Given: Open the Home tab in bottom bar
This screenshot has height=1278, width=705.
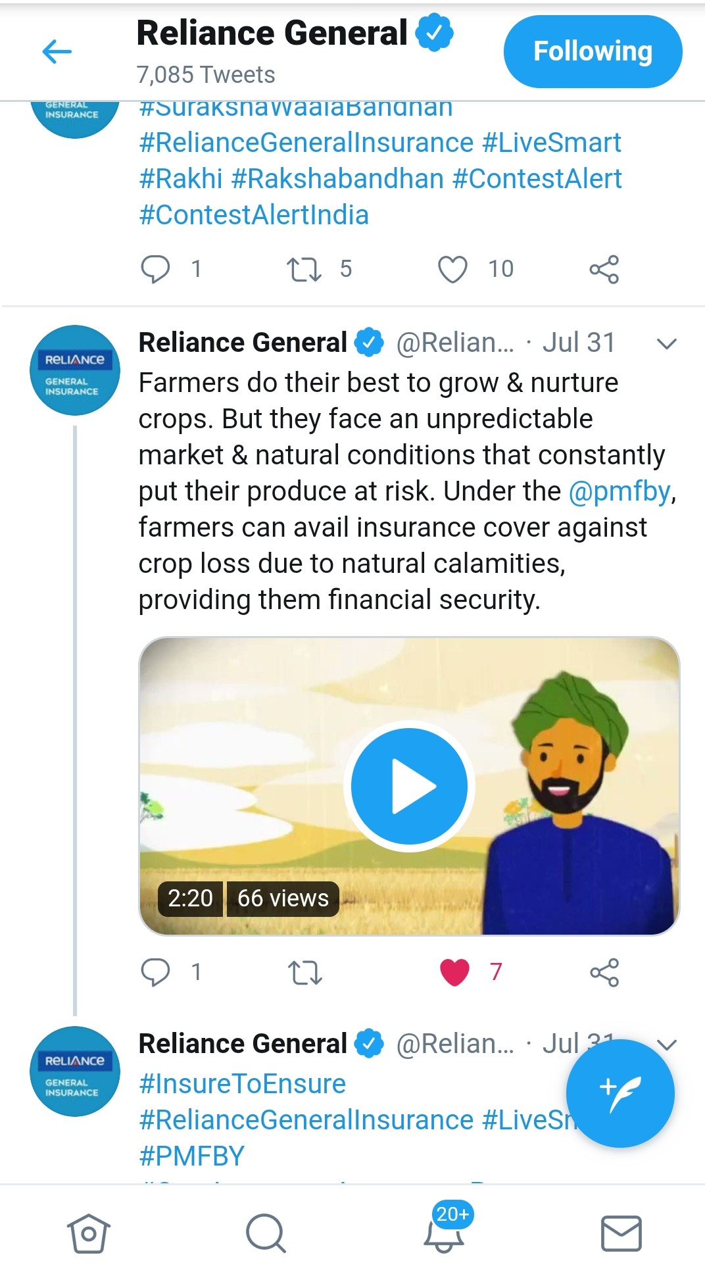Looking at the screenshot, I should [89, 1233].
